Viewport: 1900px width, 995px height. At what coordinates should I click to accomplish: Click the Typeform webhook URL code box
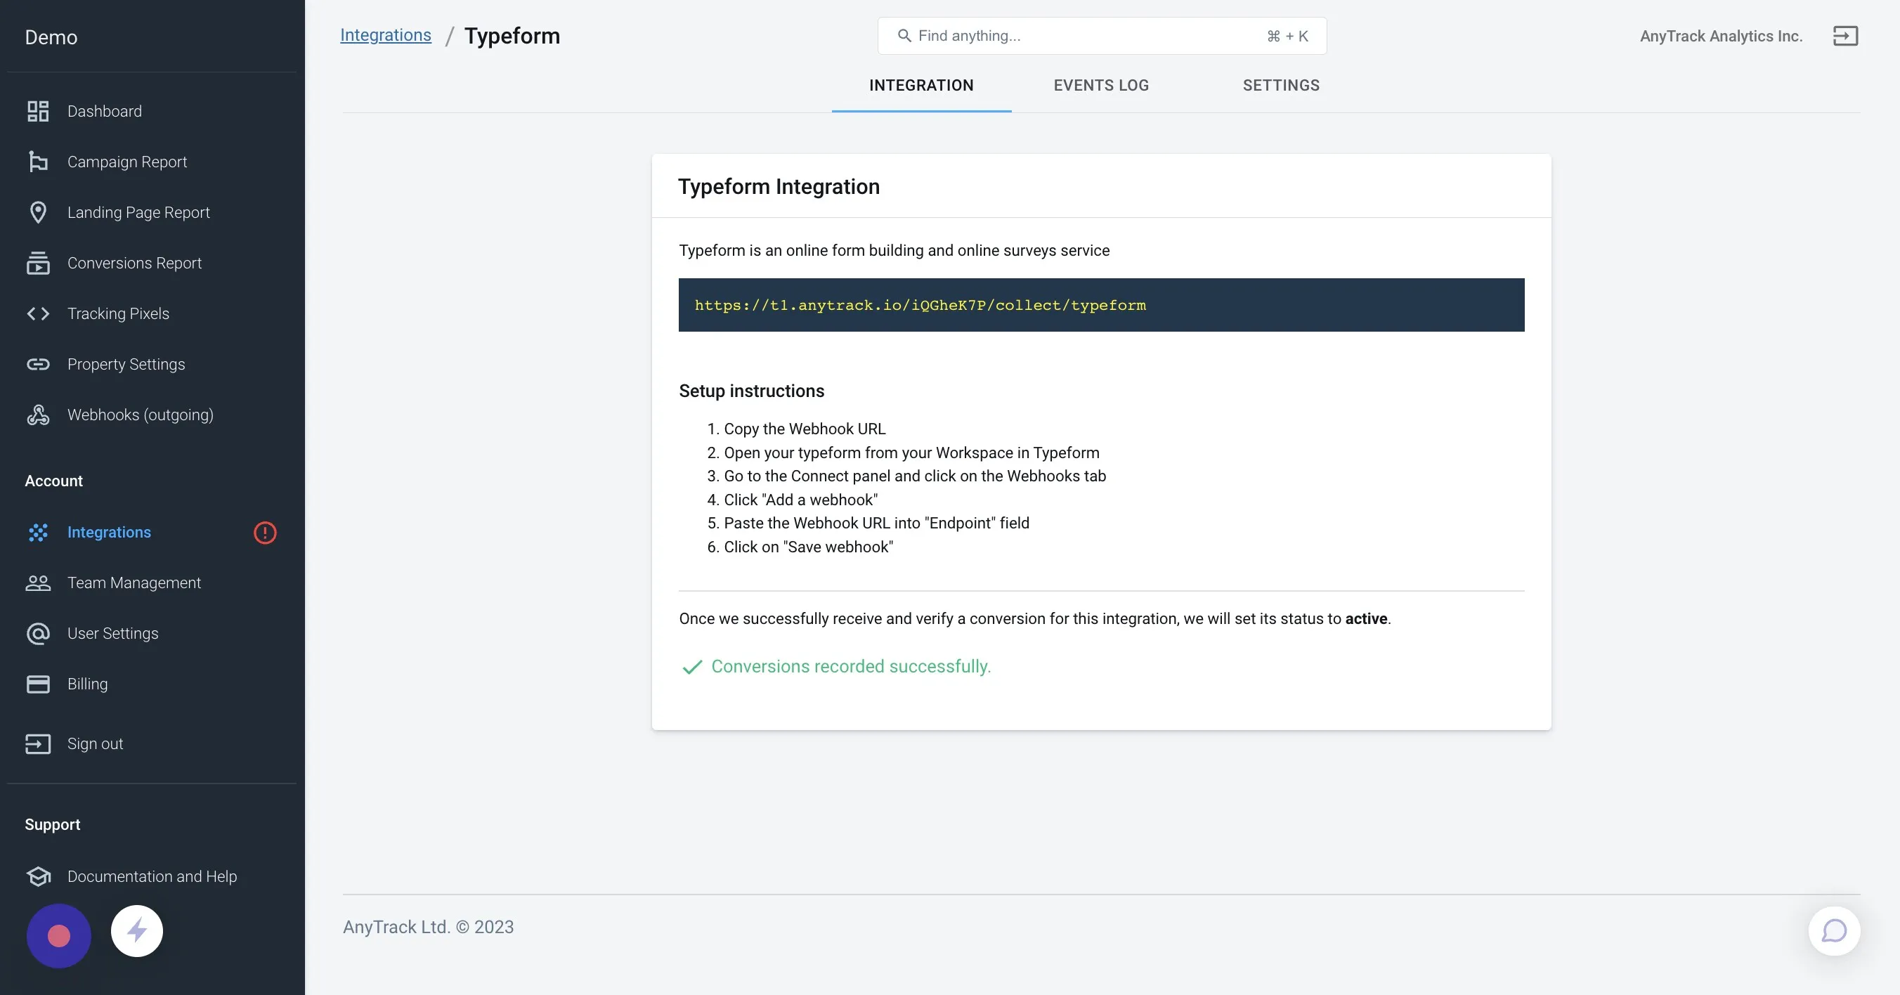click(x=1100, y=305)
